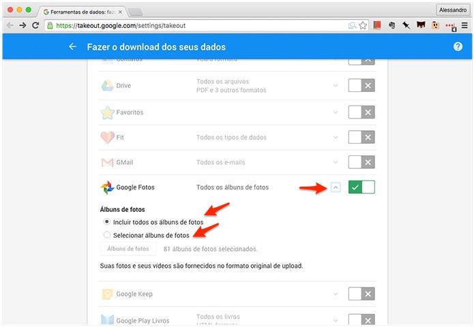Screen dimensions: 474x327
Task: Click the Google Play Livros book icon
Action: point(107,320)
